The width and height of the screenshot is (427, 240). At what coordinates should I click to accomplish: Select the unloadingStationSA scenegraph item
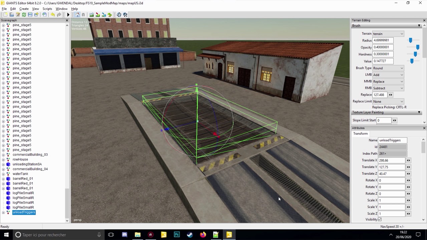pyautogui.click(x=27, y=164)
